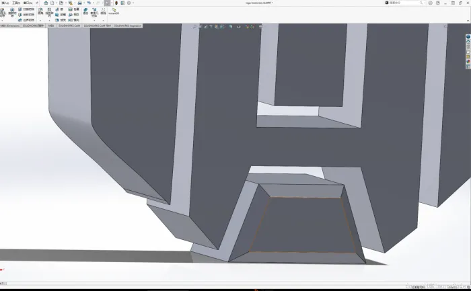This screenshot has width=471, height=291.
Task: Expand the Options gear dropdown arrow
Action: (133, 3)
